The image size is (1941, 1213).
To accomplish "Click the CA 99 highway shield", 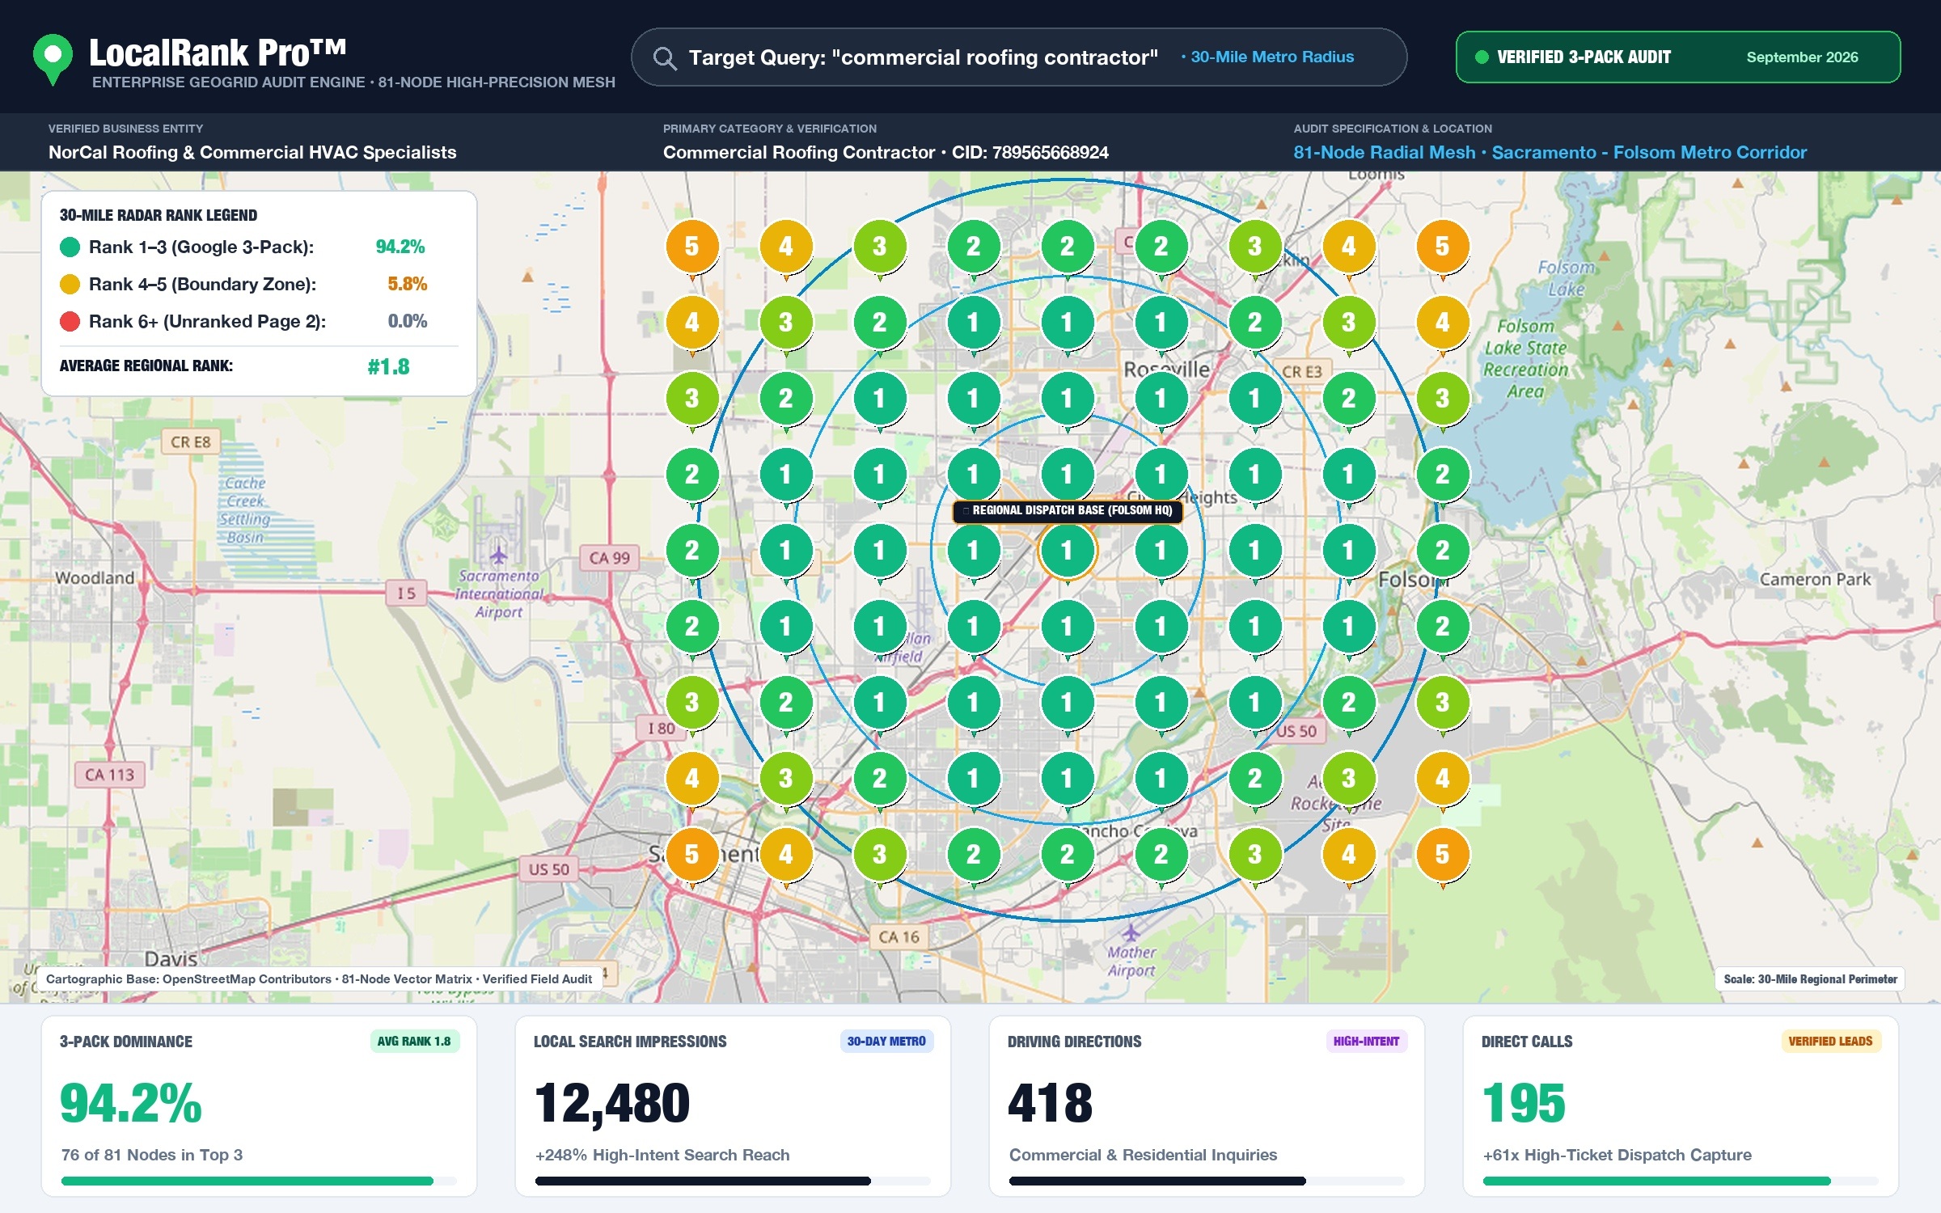I will point(609,558).
